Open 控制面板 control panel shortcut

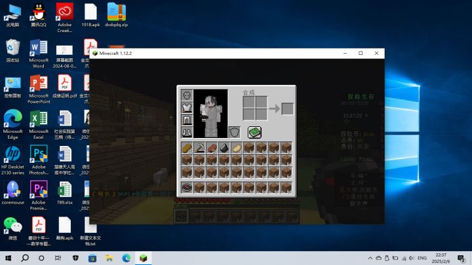[12, 87]
